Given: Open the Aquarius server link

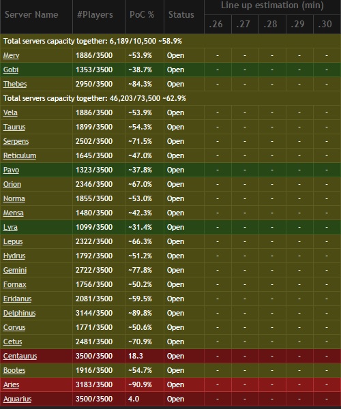Looking at the screenshot, I should (x=17, y=399).
